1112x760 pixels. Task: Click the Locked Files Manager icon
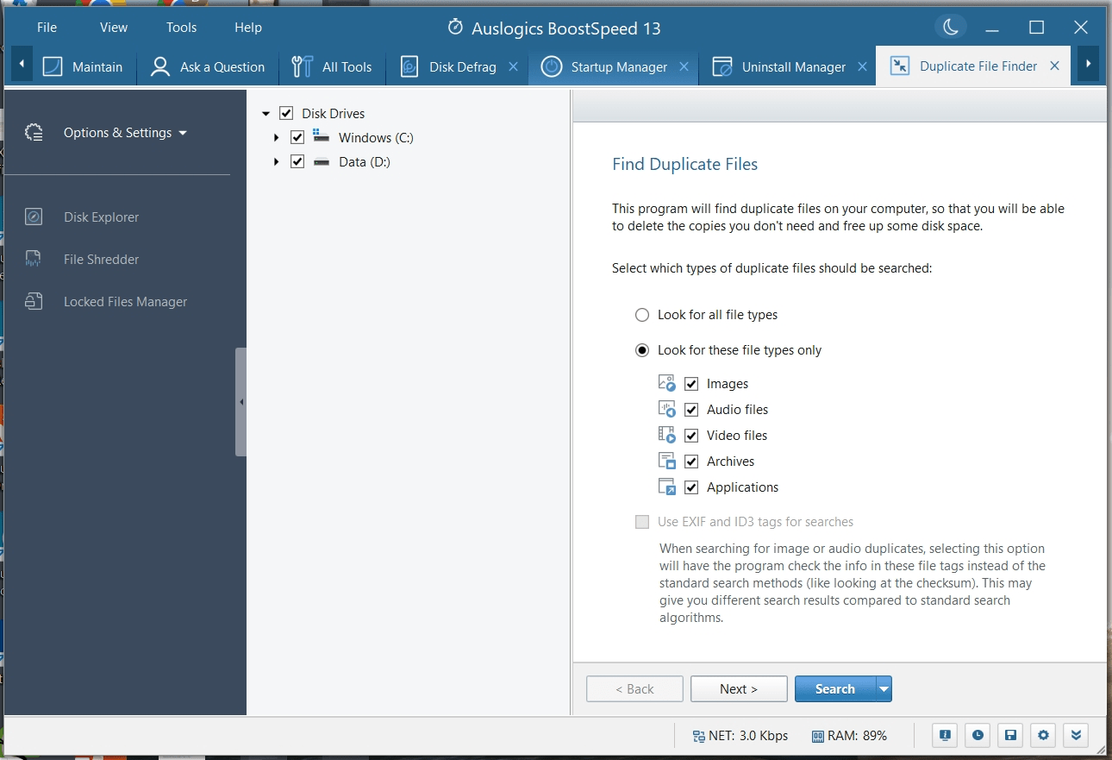tap(34, 301)
